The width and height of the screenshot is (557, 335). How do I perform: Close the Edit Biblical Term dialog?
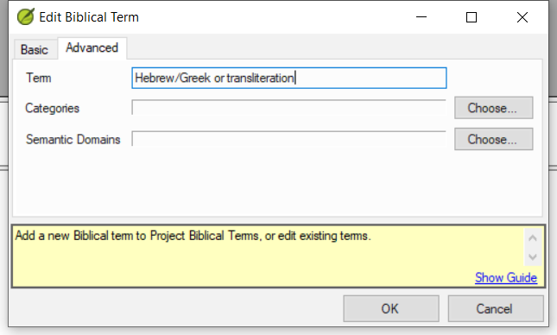click(x=522, y=17)
